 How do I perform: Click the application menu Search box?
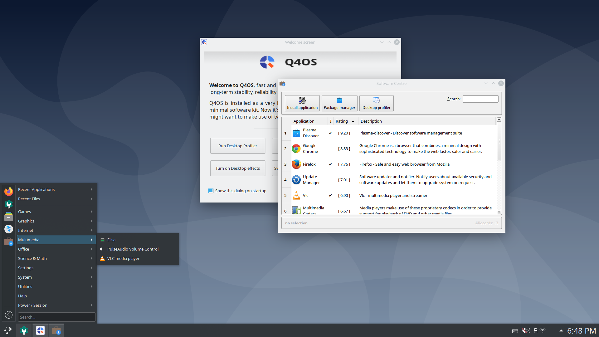pos(56,317)
